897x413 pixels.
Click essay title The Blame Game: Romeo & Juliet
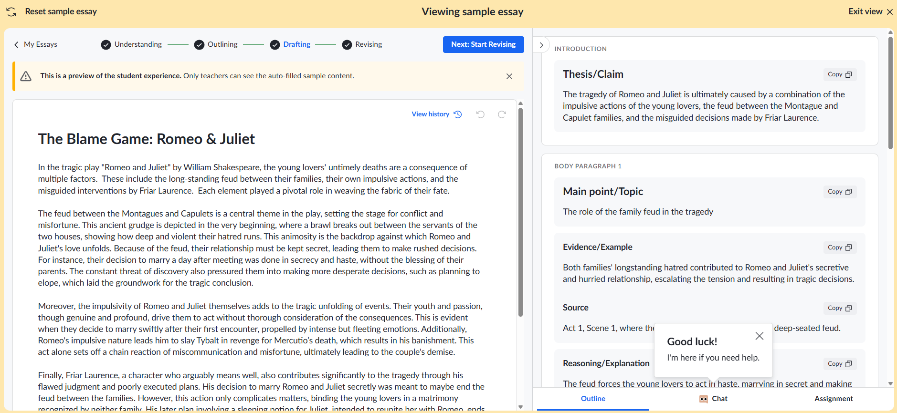(147, 139)
